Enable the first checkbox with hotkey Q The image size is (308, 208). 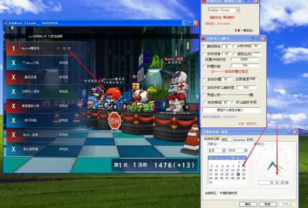204,46
